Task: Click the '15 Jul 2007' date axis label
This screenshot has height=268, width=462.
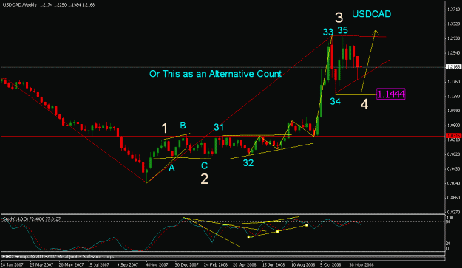Action: coord(99,264)
